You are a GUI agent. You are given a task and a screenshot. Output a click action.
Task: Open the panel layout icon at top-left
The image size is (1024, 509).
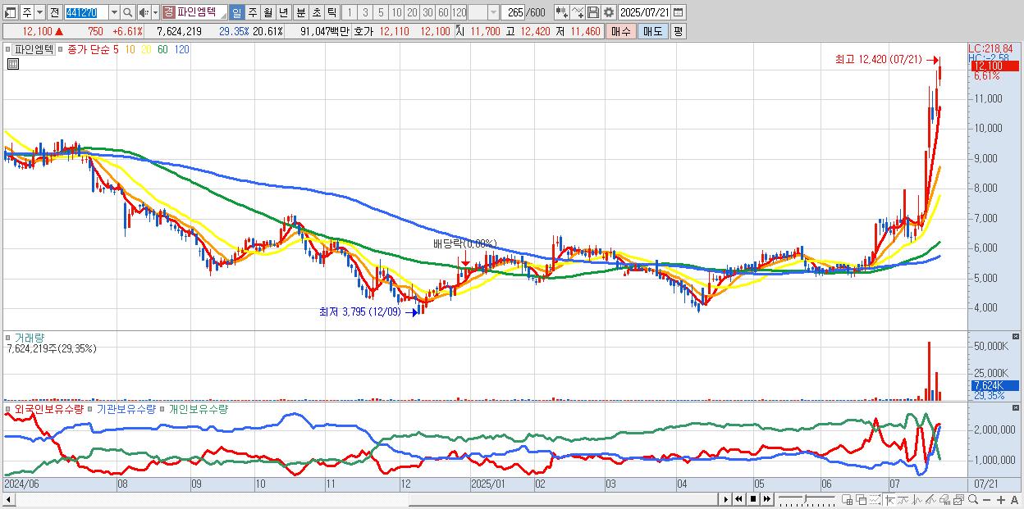[x=11, y=12]
